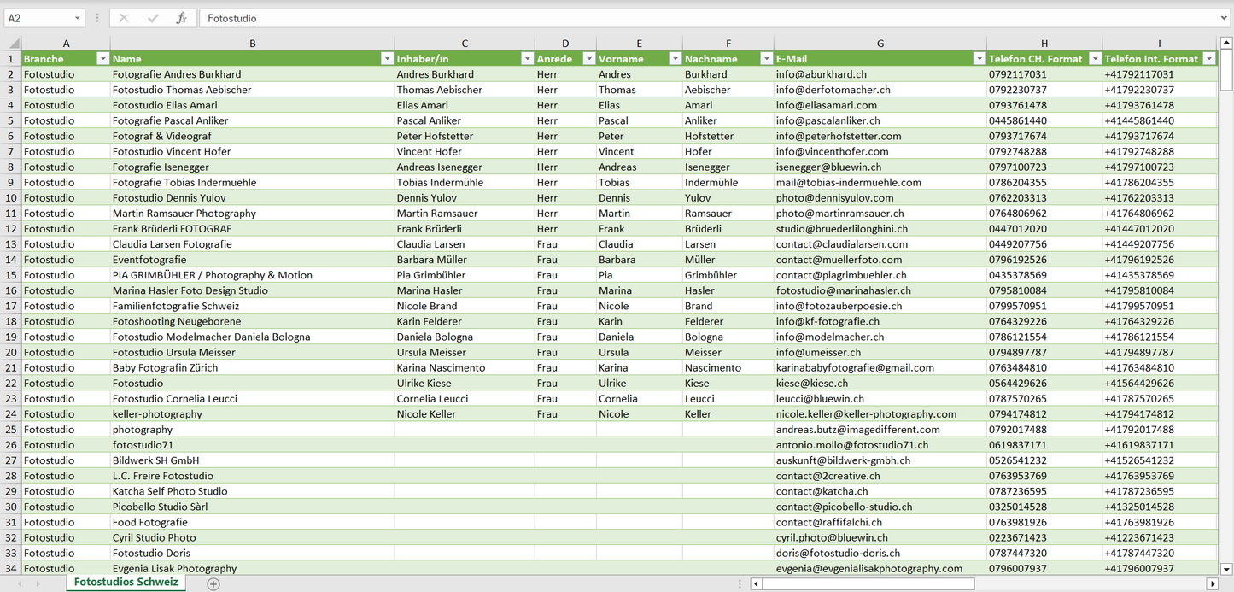Click the horizontal scrollbar right arrow
This screenshot has height=592, width=1234.
1211,583
